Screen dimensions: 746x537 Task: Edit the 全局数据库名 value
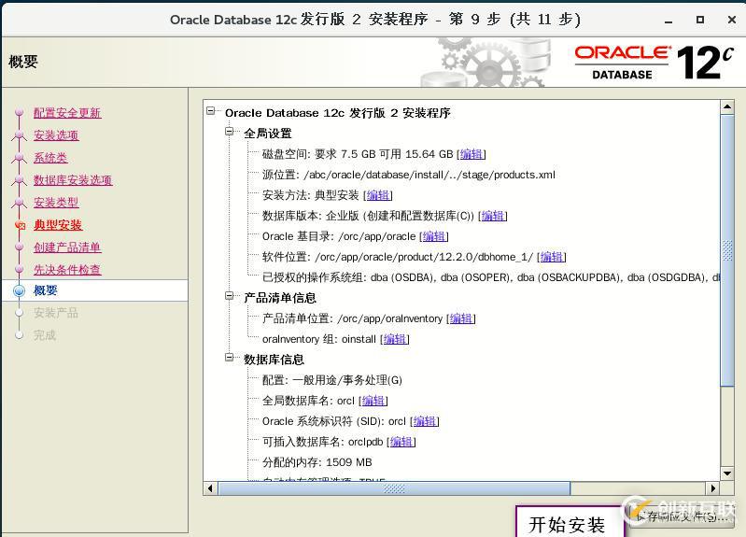pos(373,401)
